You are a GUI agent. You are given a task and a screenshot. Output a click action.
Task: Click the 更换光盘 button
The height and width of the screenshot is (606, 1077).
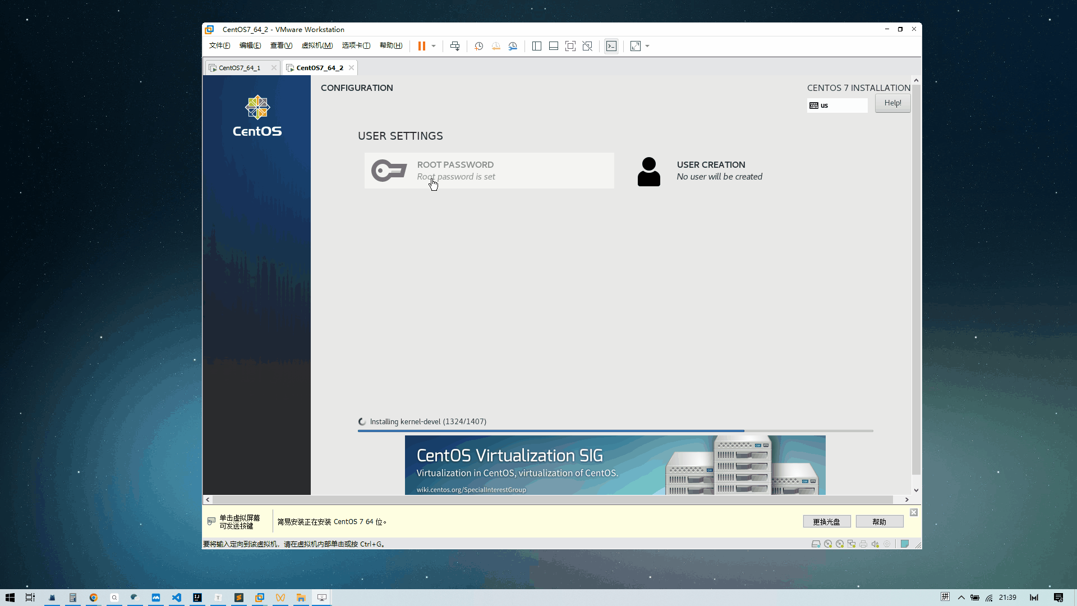point(827,522)
